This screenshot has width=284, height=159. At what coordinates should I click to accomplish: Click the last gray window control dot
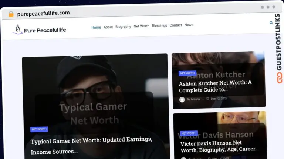[274, 7]
